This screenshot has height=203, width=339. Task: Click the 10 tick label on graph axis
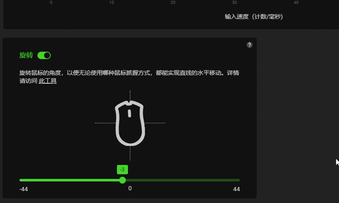tap(112, 2)
